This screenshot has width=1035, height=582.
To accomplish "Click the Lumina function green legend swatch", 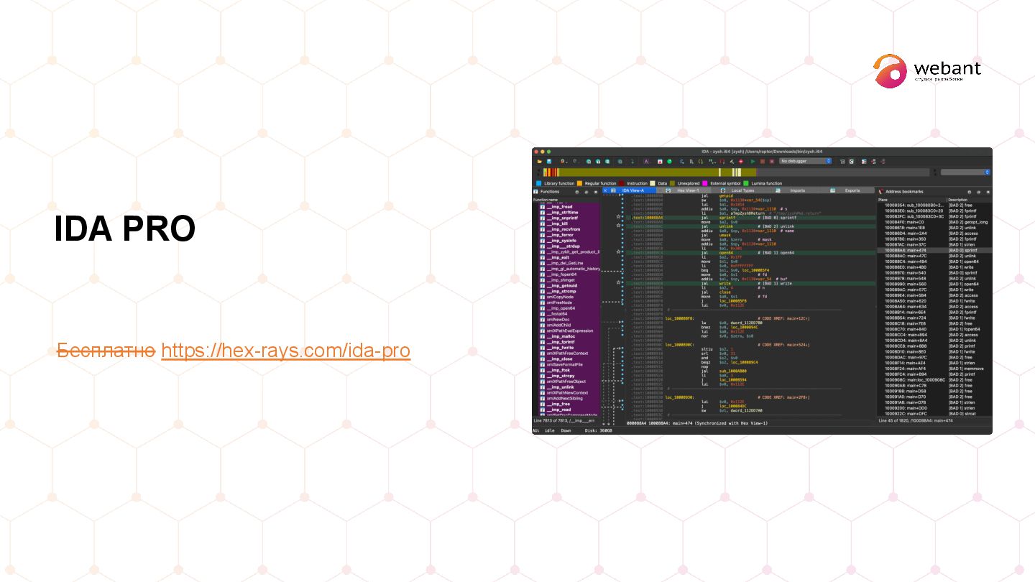I will [x=746, y=183].
